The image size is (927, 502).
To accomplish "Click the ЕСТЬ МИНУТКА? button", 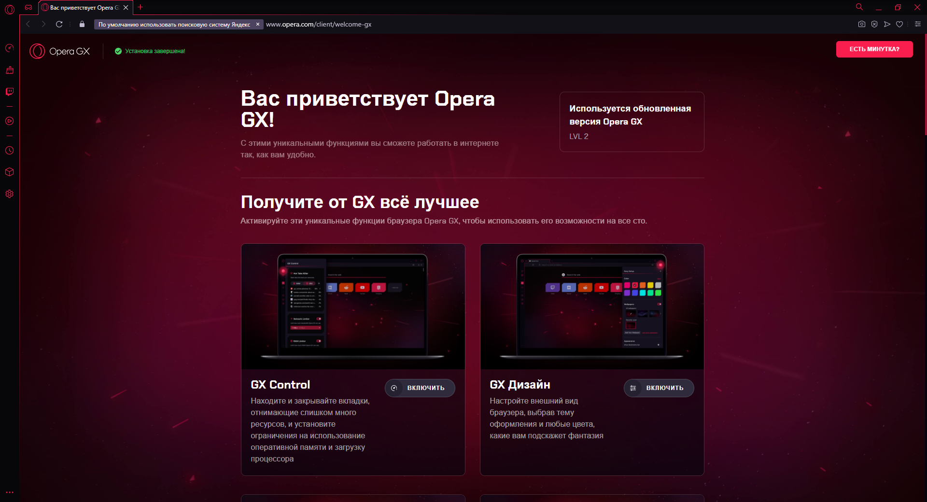I will (874, 49).
